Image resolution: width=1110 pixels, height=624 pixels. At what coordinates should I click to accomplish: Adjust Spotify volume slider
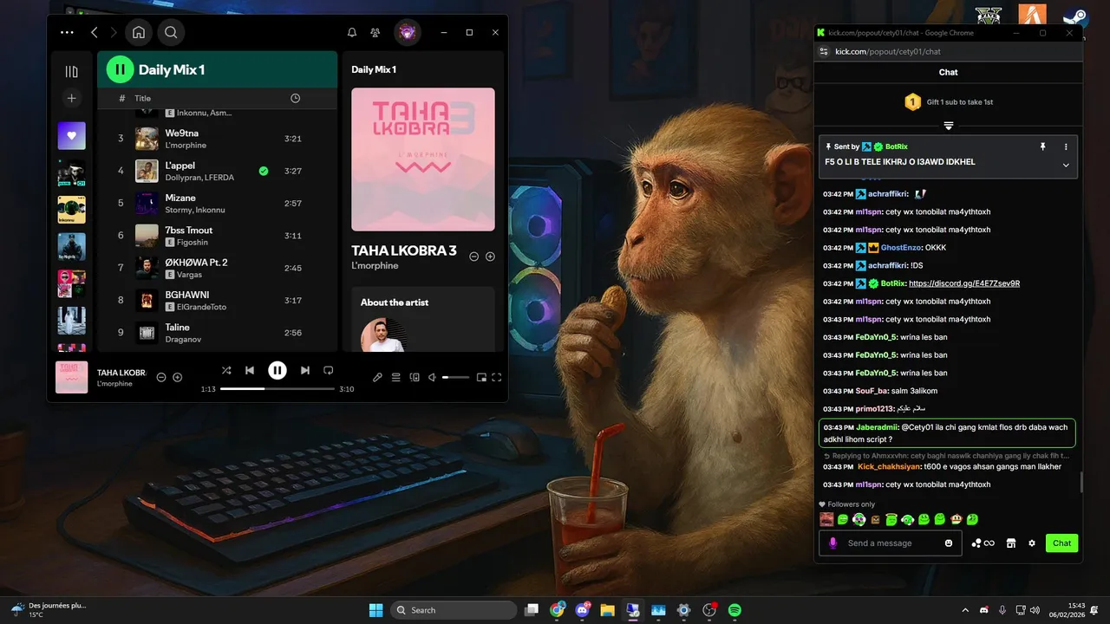coord(455,377)
